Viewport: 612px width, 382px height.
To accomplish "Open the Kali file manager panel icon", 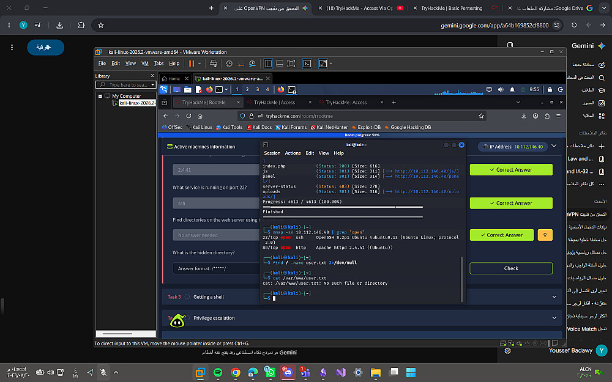I will 188,90.
